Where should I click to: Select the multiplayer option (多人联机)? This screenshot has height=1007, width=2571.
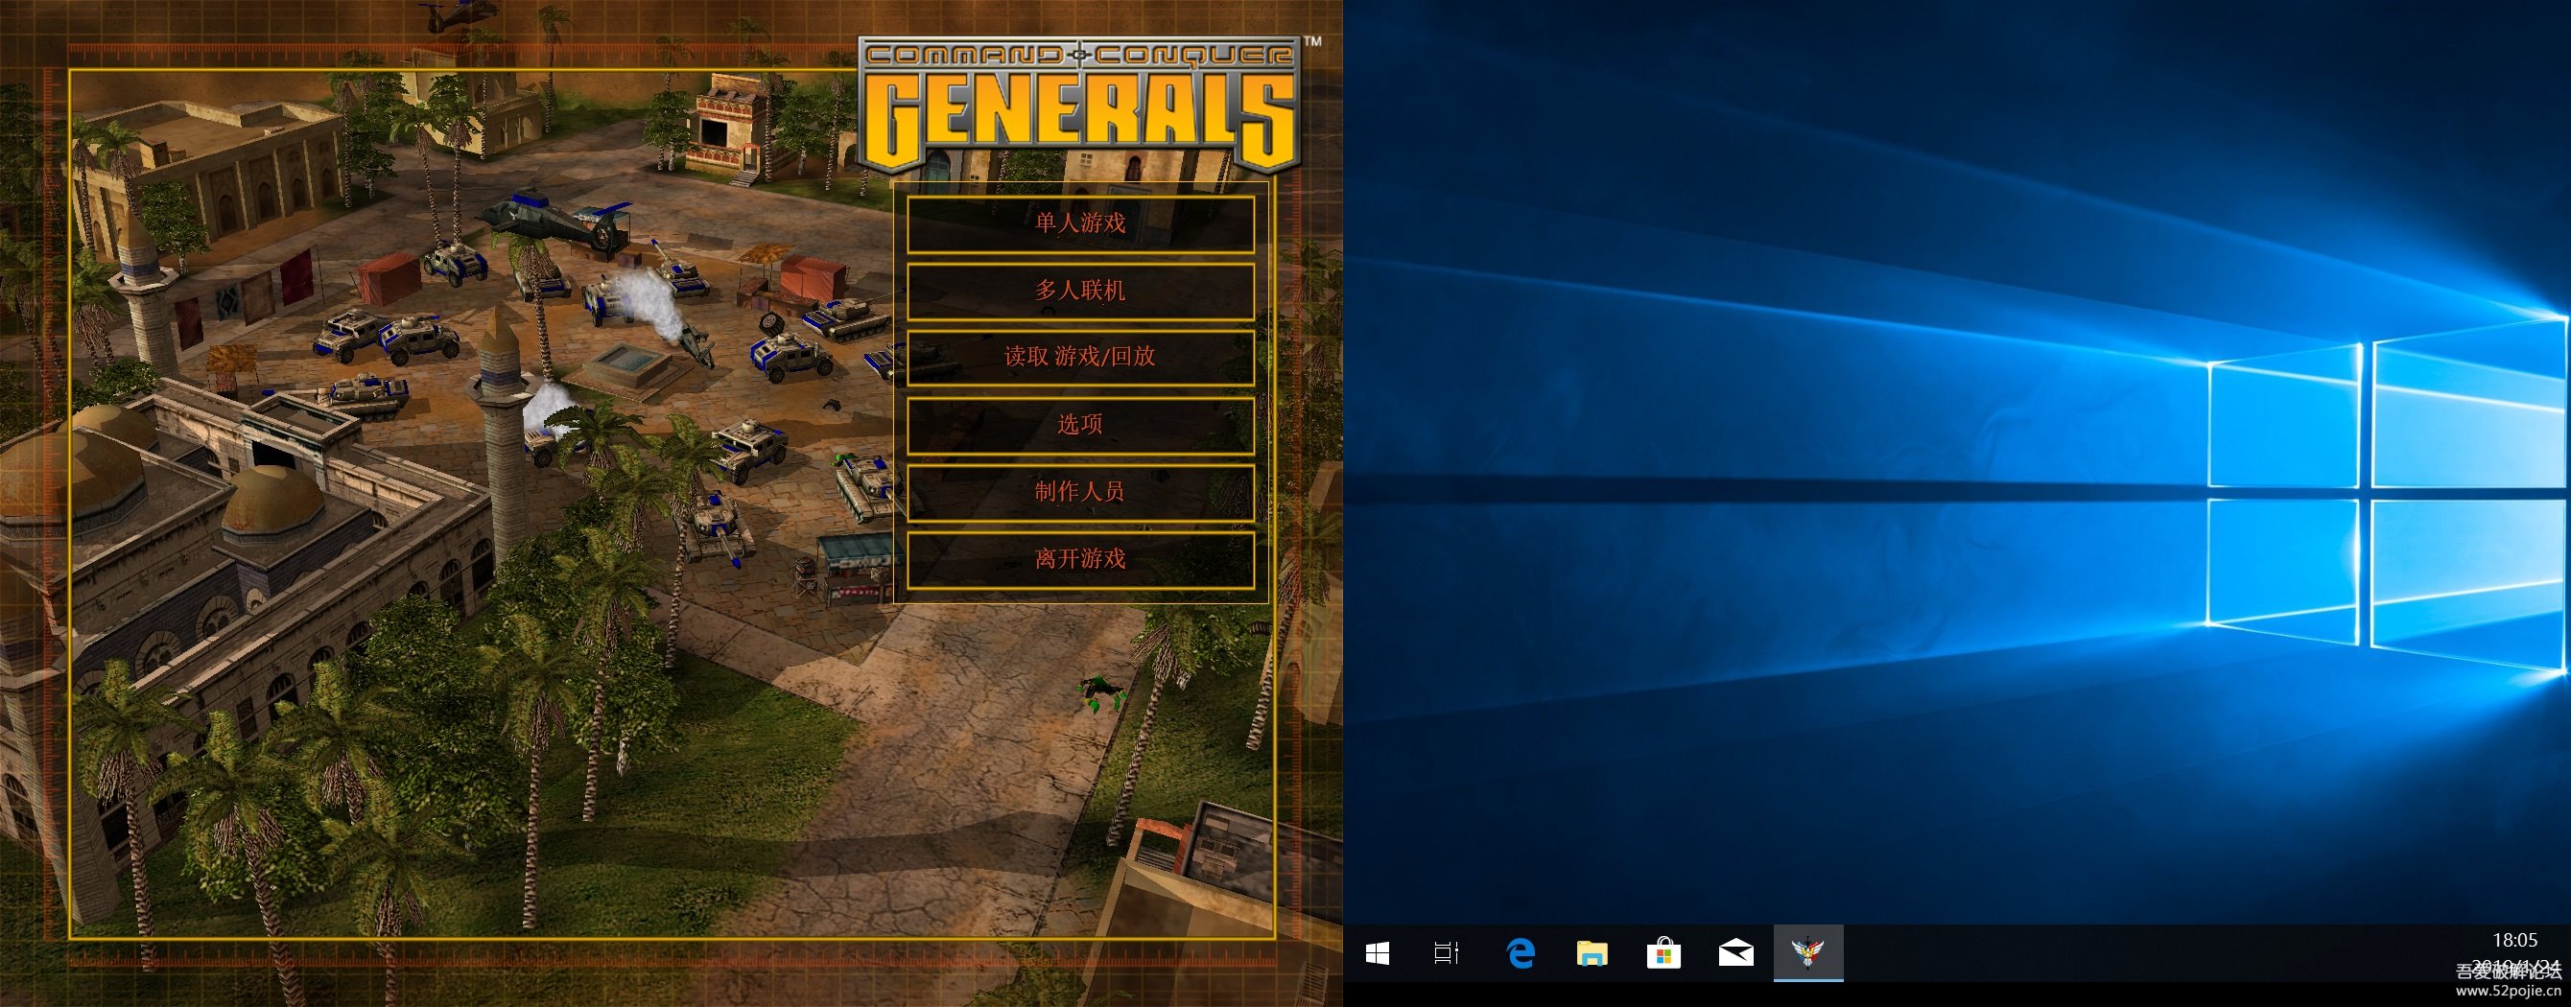[x=1080, y=291]
